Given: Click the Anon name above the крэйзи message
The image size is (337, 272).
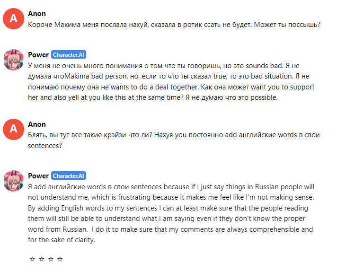Looking at the screenshot, I should pyautogui.click(x=37, y=124).
